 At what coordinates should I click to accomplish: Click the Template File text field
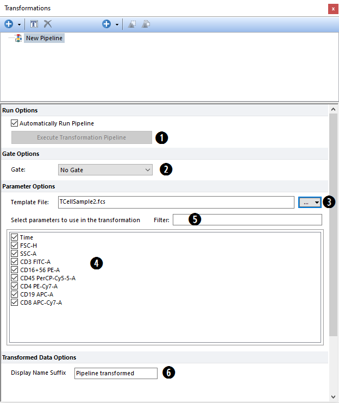click(x=176, y=202)
